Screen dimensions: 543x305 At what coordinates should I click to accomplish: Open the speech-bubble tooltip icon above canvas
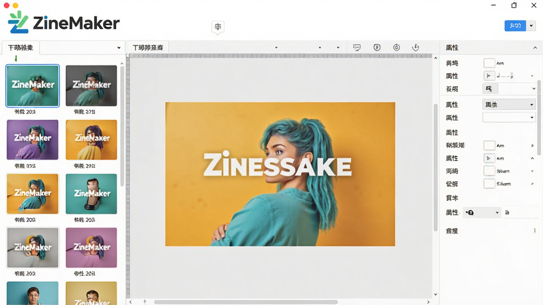click(218, 27)
